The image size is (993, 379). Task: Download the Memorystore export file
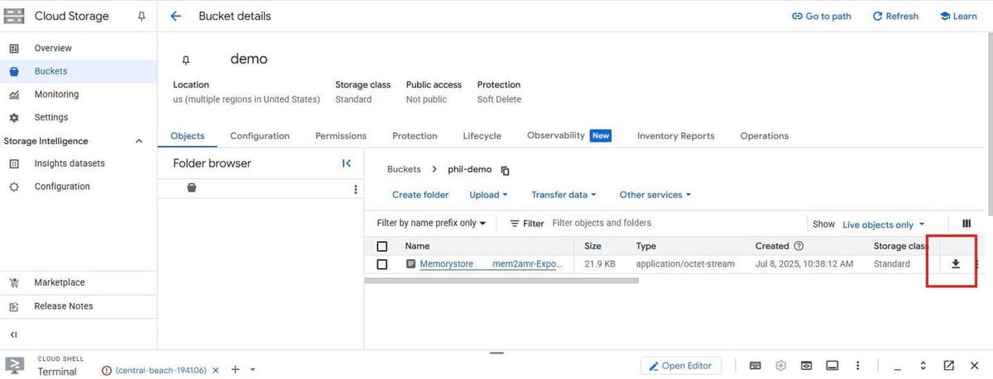[955, 264]
